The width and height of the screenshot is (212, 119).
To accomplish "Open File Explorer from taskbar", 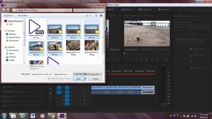I will pos(13,116).
